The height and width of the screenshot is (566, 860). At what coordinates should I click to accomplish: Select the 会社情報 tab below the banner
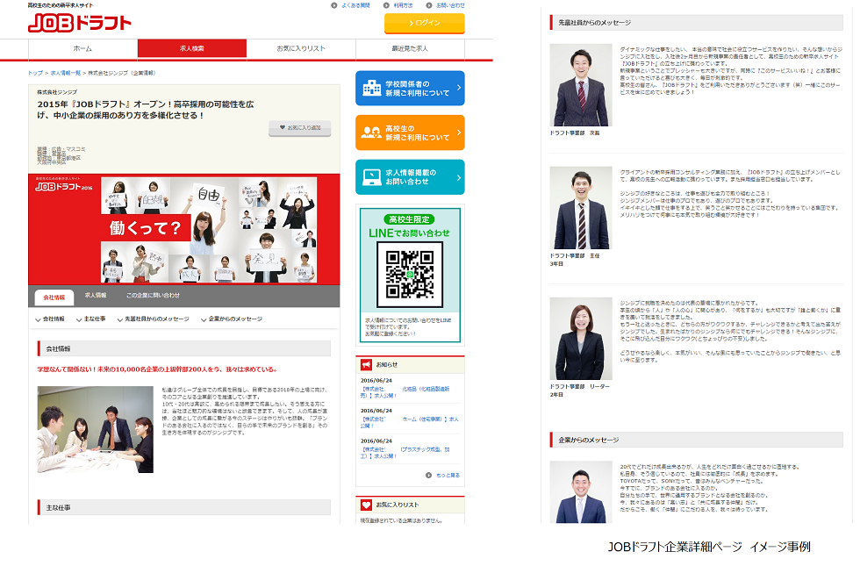click(54, 297)
